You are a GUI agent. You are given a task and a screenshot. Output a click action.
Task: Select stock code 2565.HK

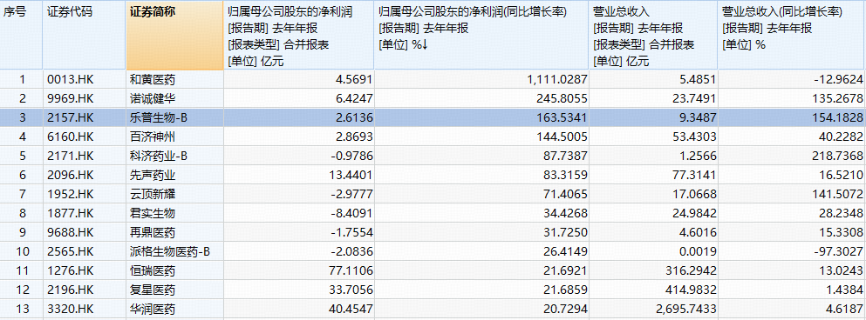pos(70,251)
